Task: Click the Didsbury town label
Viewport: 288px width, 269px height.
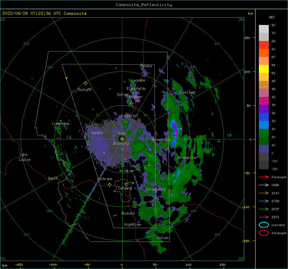Action: pos(121,143)
